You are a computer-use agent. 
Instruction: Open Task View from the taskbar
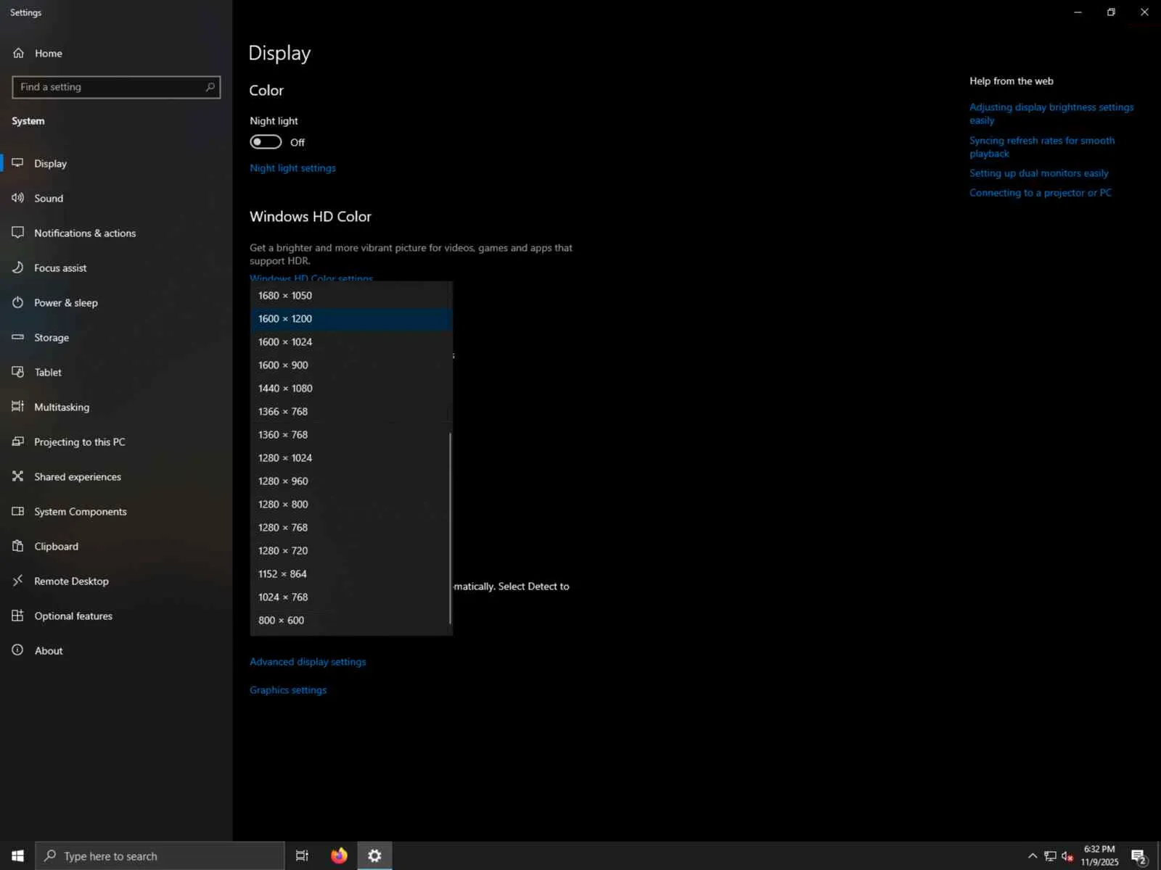[302, 856]
